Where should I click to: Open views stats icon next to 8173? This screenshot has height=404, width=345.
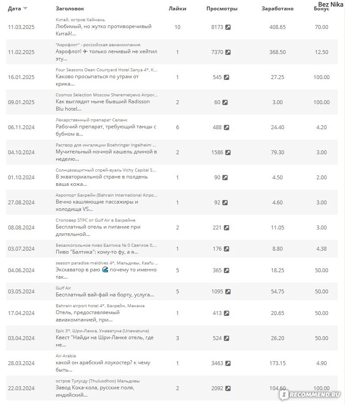(x=228, y=27)
